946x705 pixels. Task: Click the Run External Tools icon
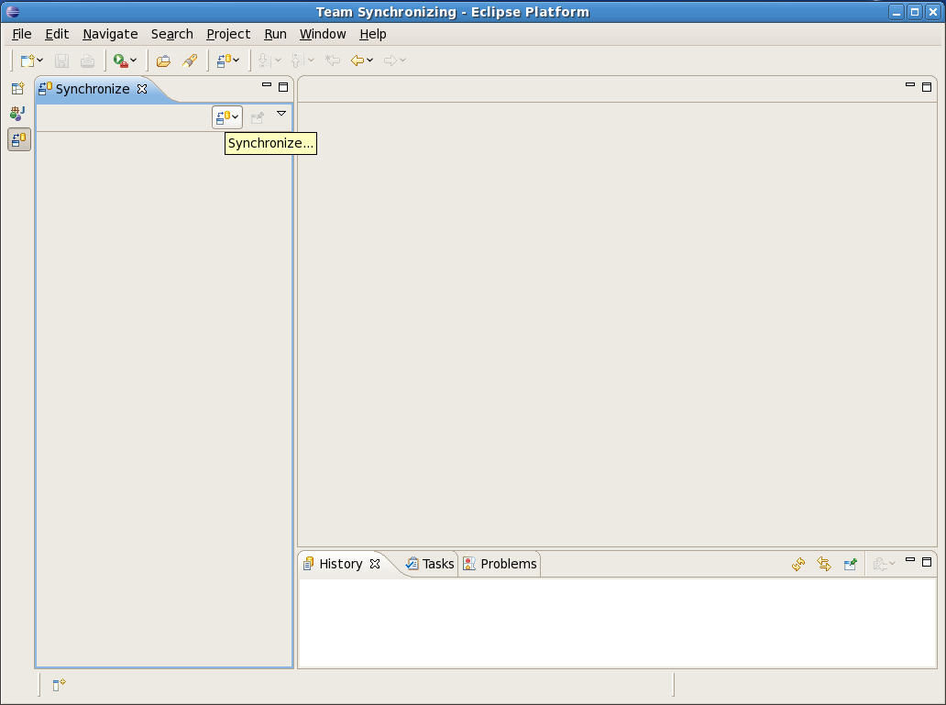(119, 61)
